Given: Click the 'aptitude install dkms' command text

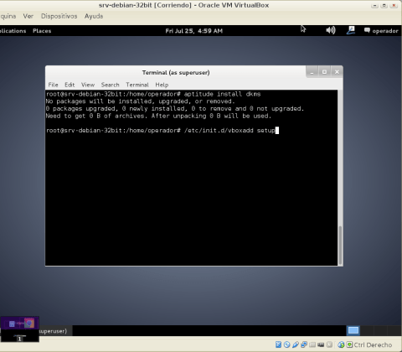Looking at the screenshot, I should click(x=222, y=94).
